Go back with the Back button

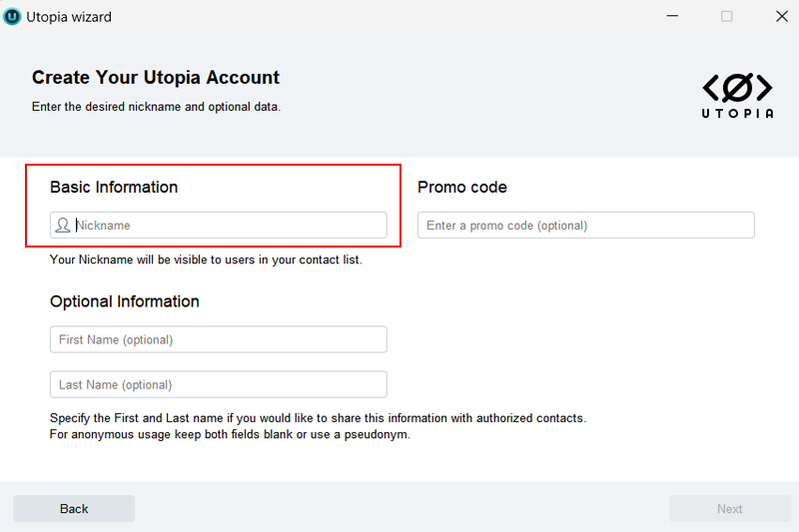click(x=74, y=509)
